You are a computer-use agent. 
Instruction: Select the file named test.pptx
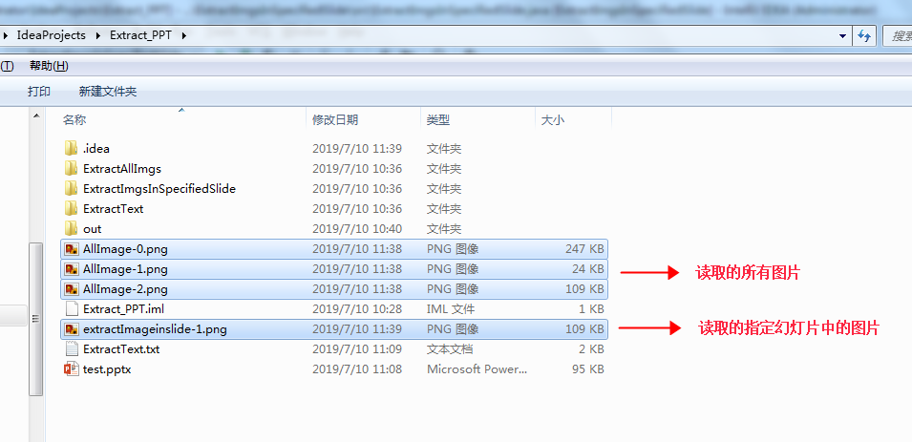tap(107, 368)
